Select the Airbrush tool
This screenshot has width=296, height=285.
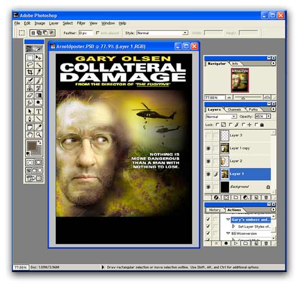tap(30, 81)
